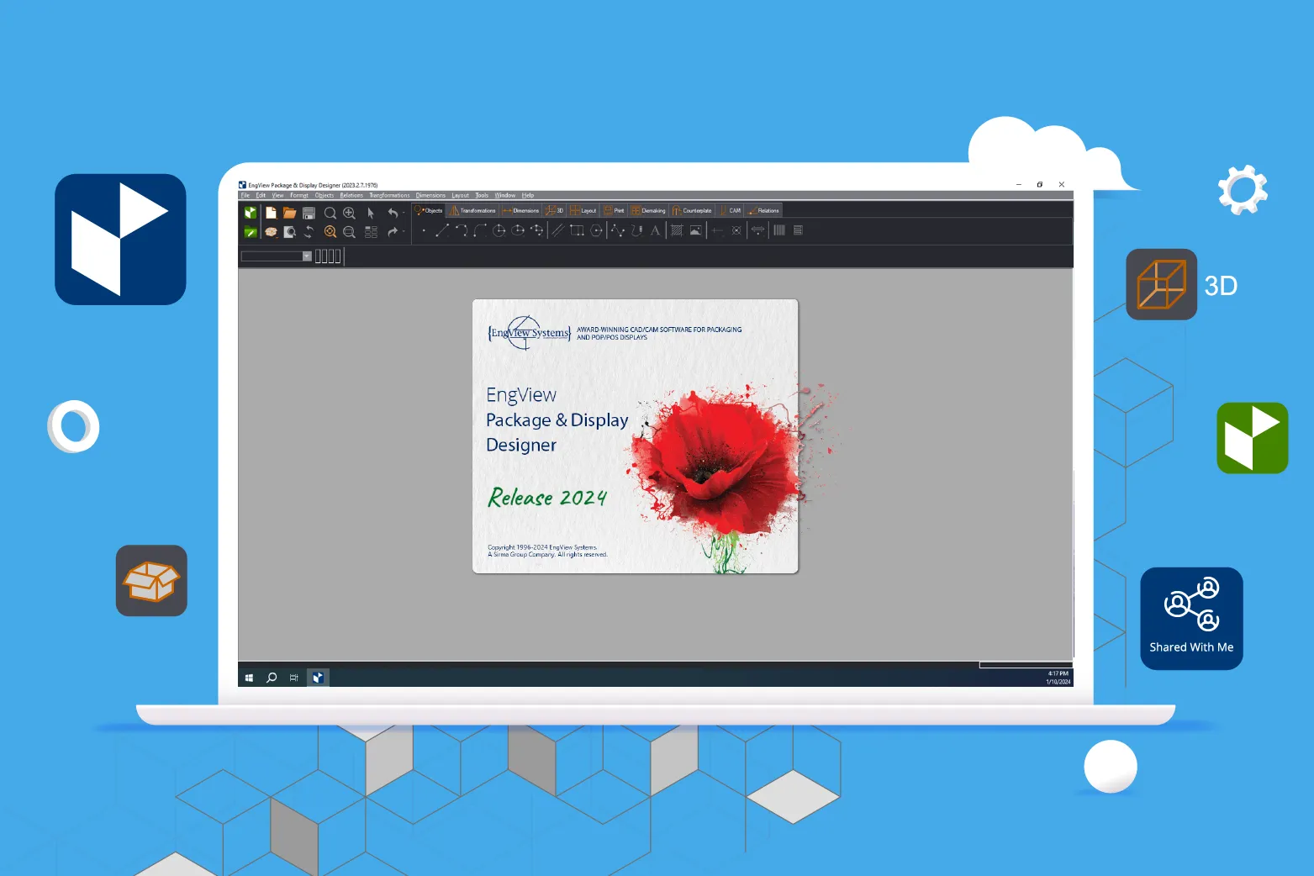Select the Ellipse drawing tool
1314x876 pixels.
(x=519, y=230)
